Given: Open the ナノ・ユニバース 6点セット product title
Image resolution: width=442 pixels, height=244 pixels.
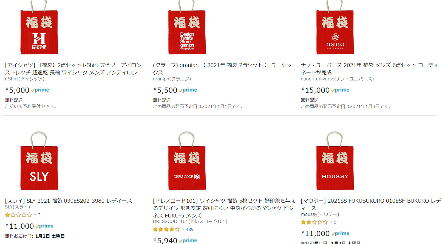Looking at the screenshot, I should 369,69.
